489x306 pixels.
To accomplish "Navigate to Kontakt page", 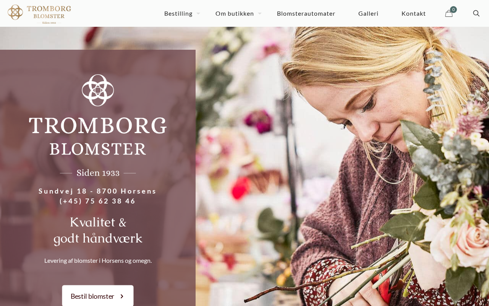I will pyautogui.click(x=414, y=13).
